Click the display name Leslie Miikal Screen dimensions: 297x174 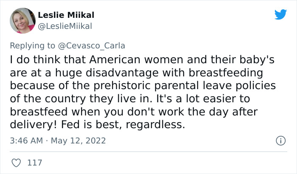click(66, 15)
